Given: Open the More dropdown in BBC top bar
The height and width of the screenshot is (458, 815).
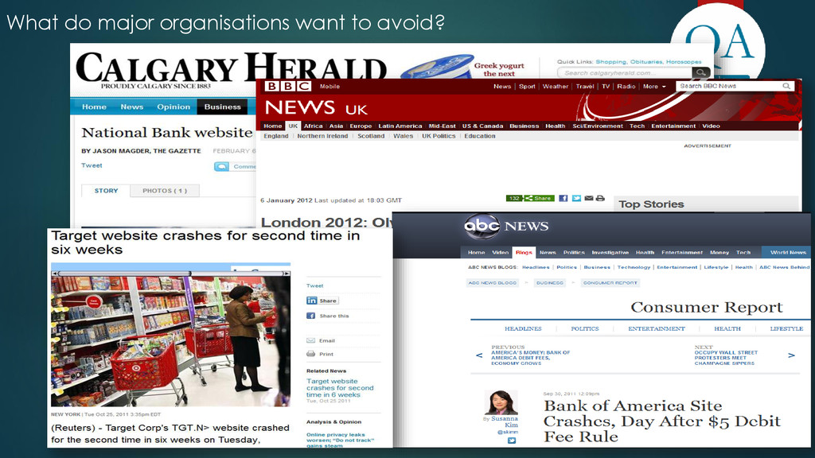Looking at the screenshot, I should coord(654,87).
